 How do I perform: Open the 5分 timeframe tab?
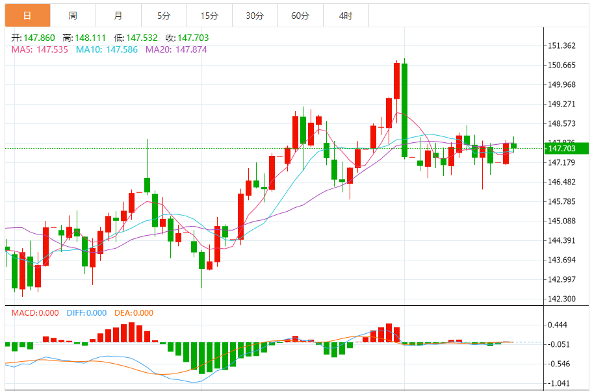click(164, 16)
